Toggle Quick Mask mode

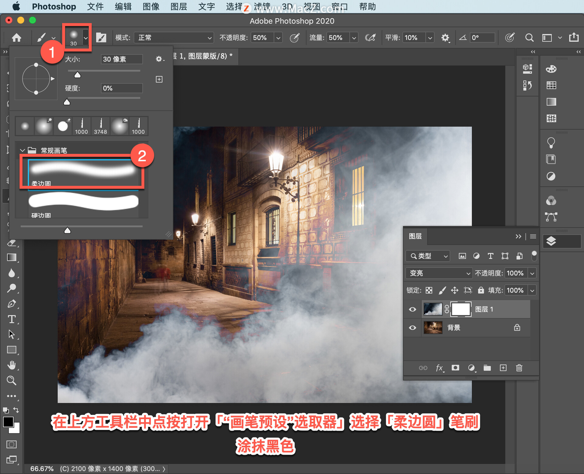pyautogui.click(x=12, y=444)
